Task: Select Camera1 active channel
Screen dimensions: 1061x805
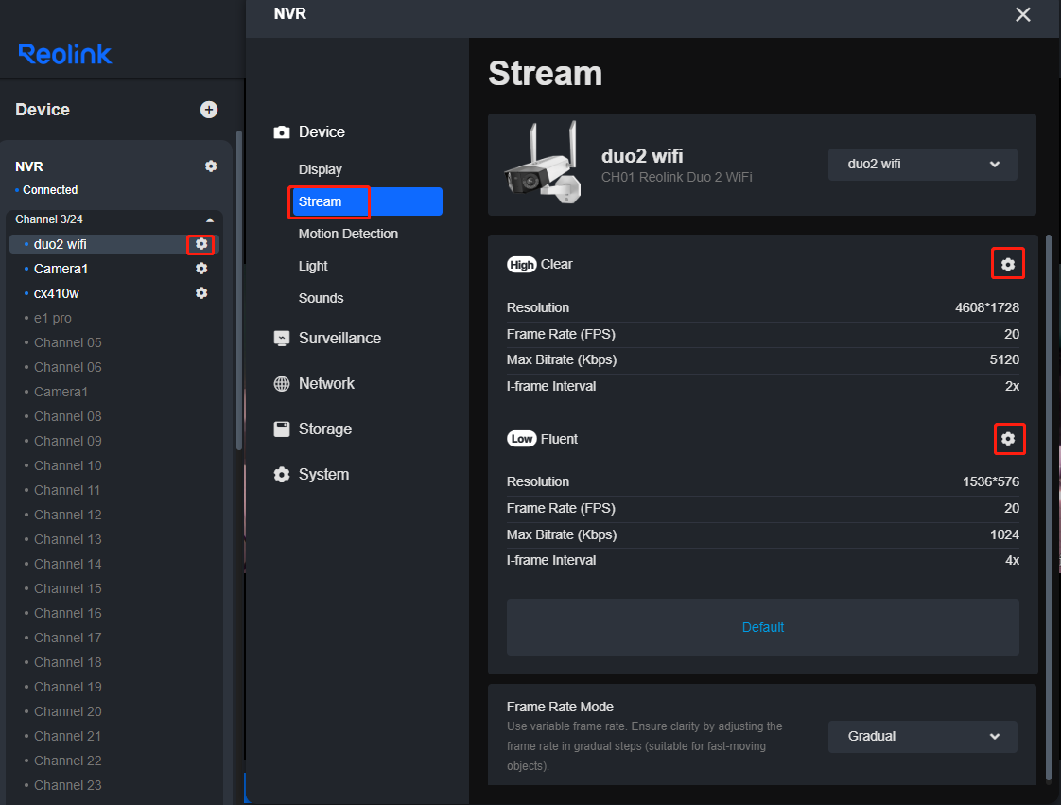Action: (x=61, y=269)
